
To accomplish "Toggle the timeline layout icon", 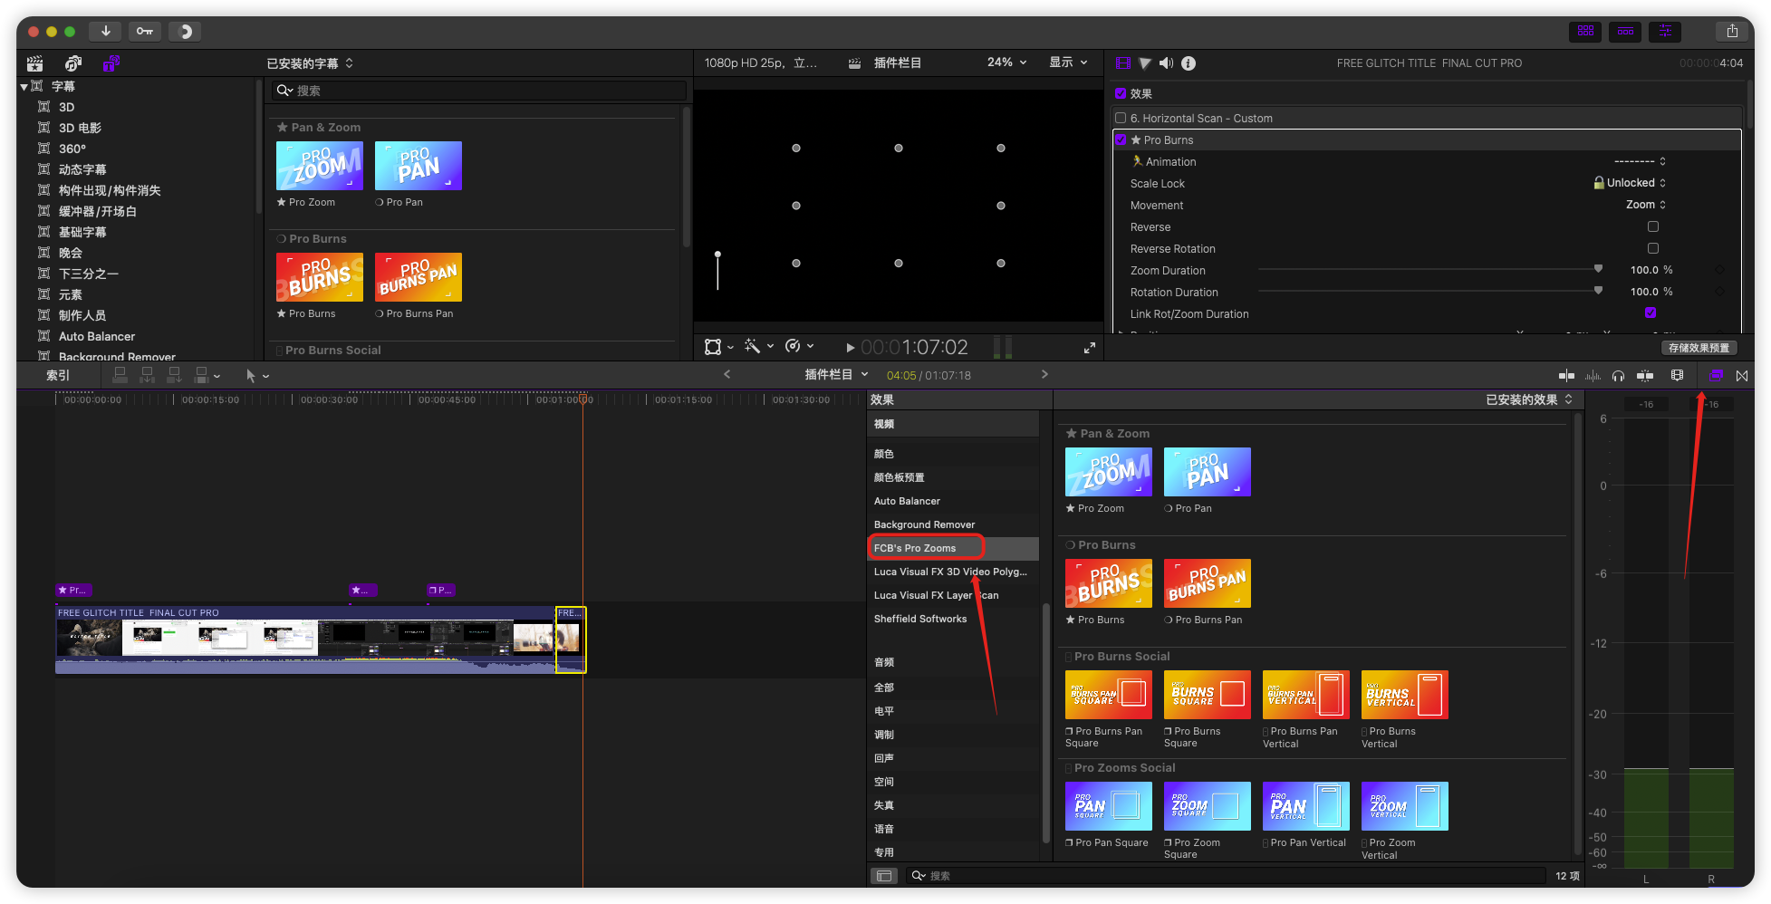I will point(1625,32).
